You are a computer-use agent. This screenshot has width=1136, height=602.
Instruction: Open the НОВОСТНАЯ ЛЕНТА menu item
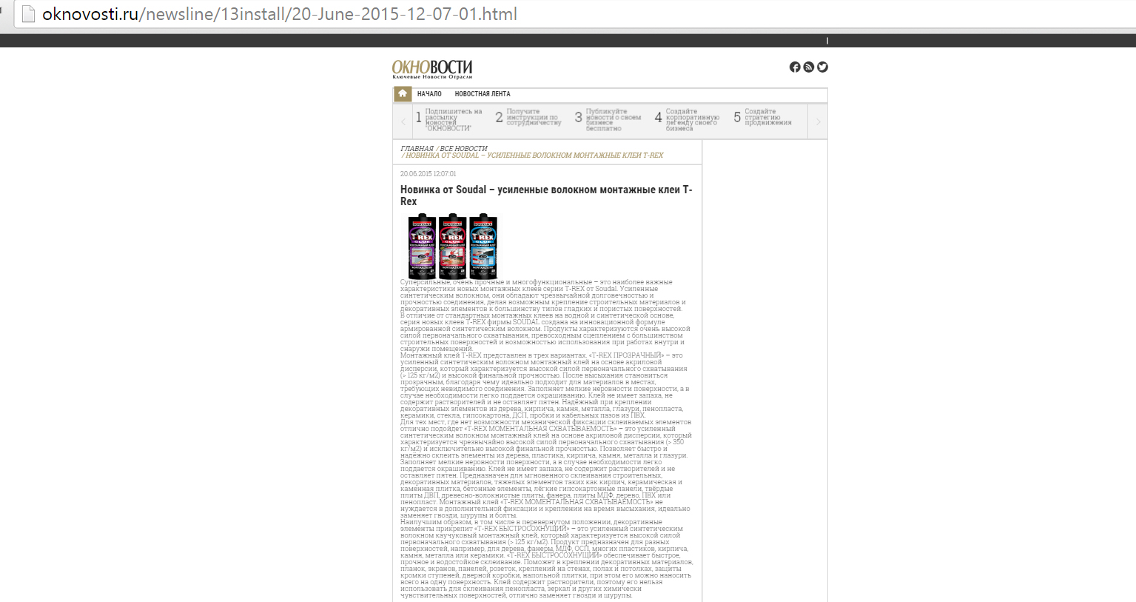tap(483, 94)
